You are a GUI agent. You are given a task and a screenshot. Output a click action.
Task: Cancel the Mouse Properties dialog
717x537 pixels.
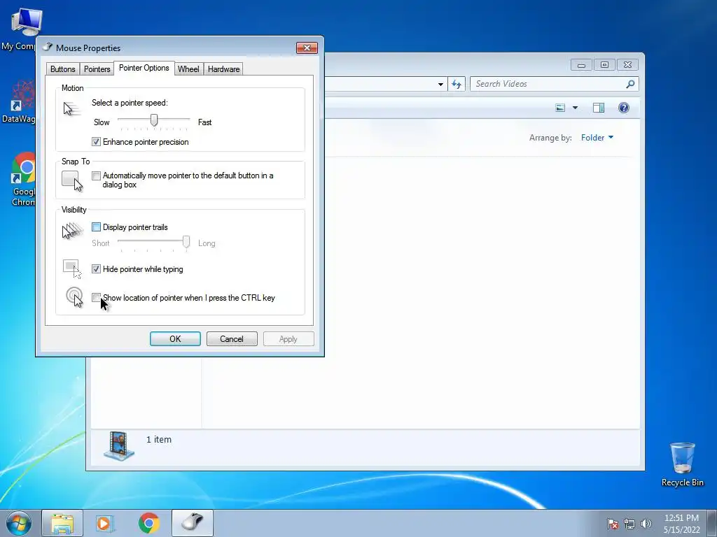point(232,339)
